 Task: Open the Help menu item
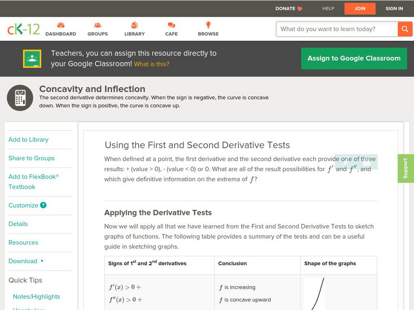(x=328, y=9)
